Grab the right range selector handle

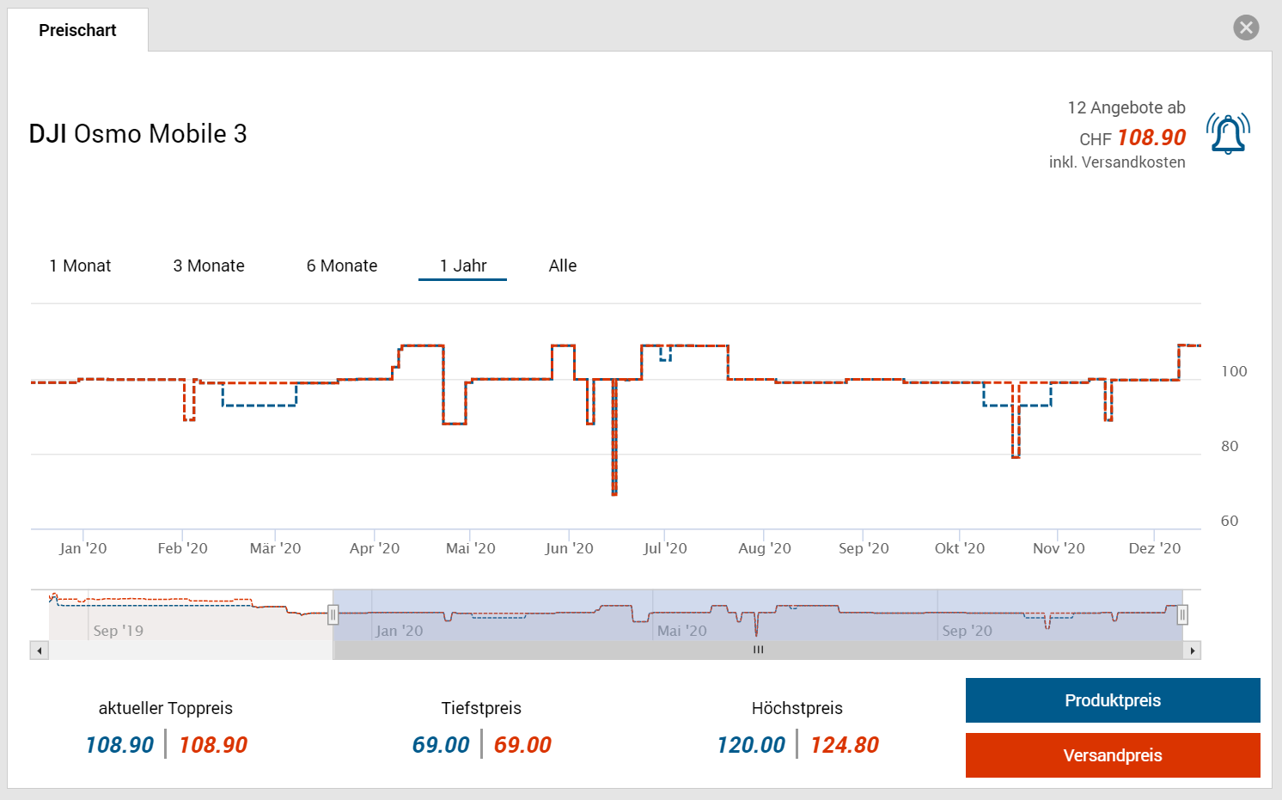tap(1182, 615)
